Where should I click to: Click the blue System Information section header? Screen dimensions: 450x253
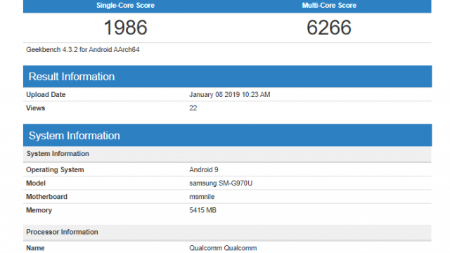(x=228, y=136)
